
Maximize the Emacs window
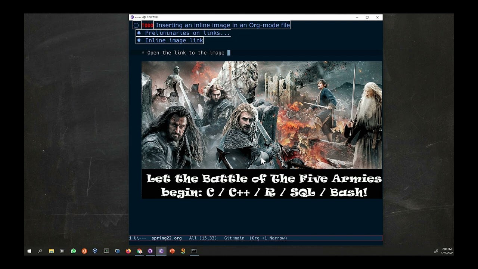[367, 17]
